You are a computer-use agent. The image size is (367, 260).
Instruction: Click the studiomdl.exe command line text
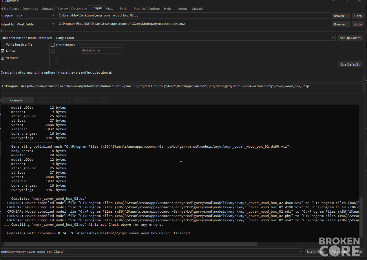point(156,86)
